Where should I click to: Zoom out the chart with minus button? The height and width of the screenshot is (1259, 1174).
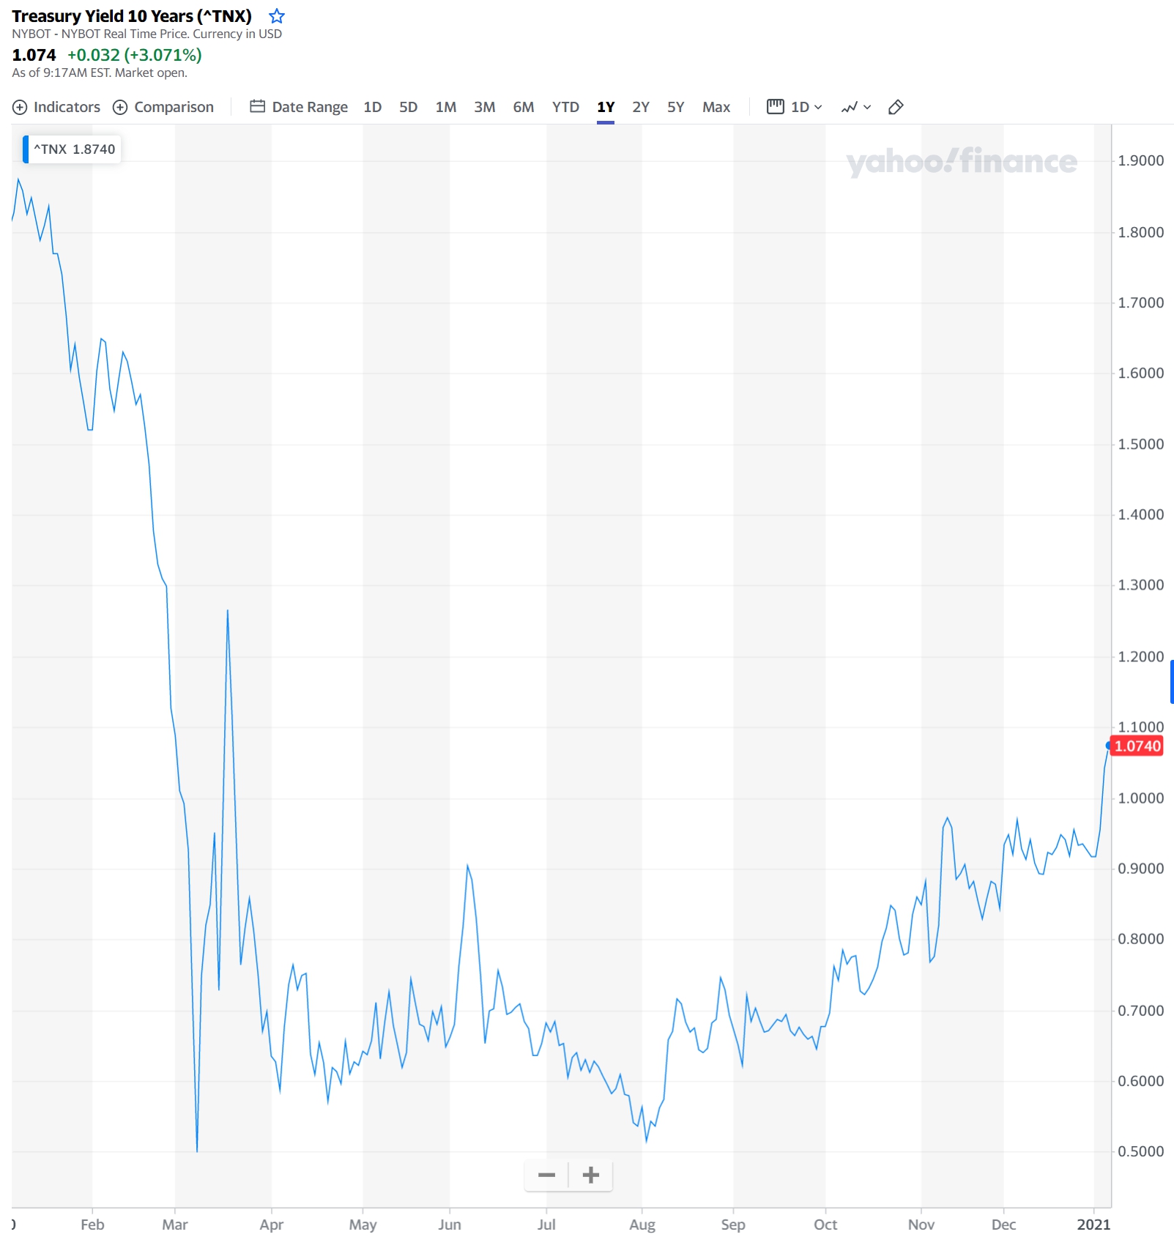click(x=546, y=1176)
